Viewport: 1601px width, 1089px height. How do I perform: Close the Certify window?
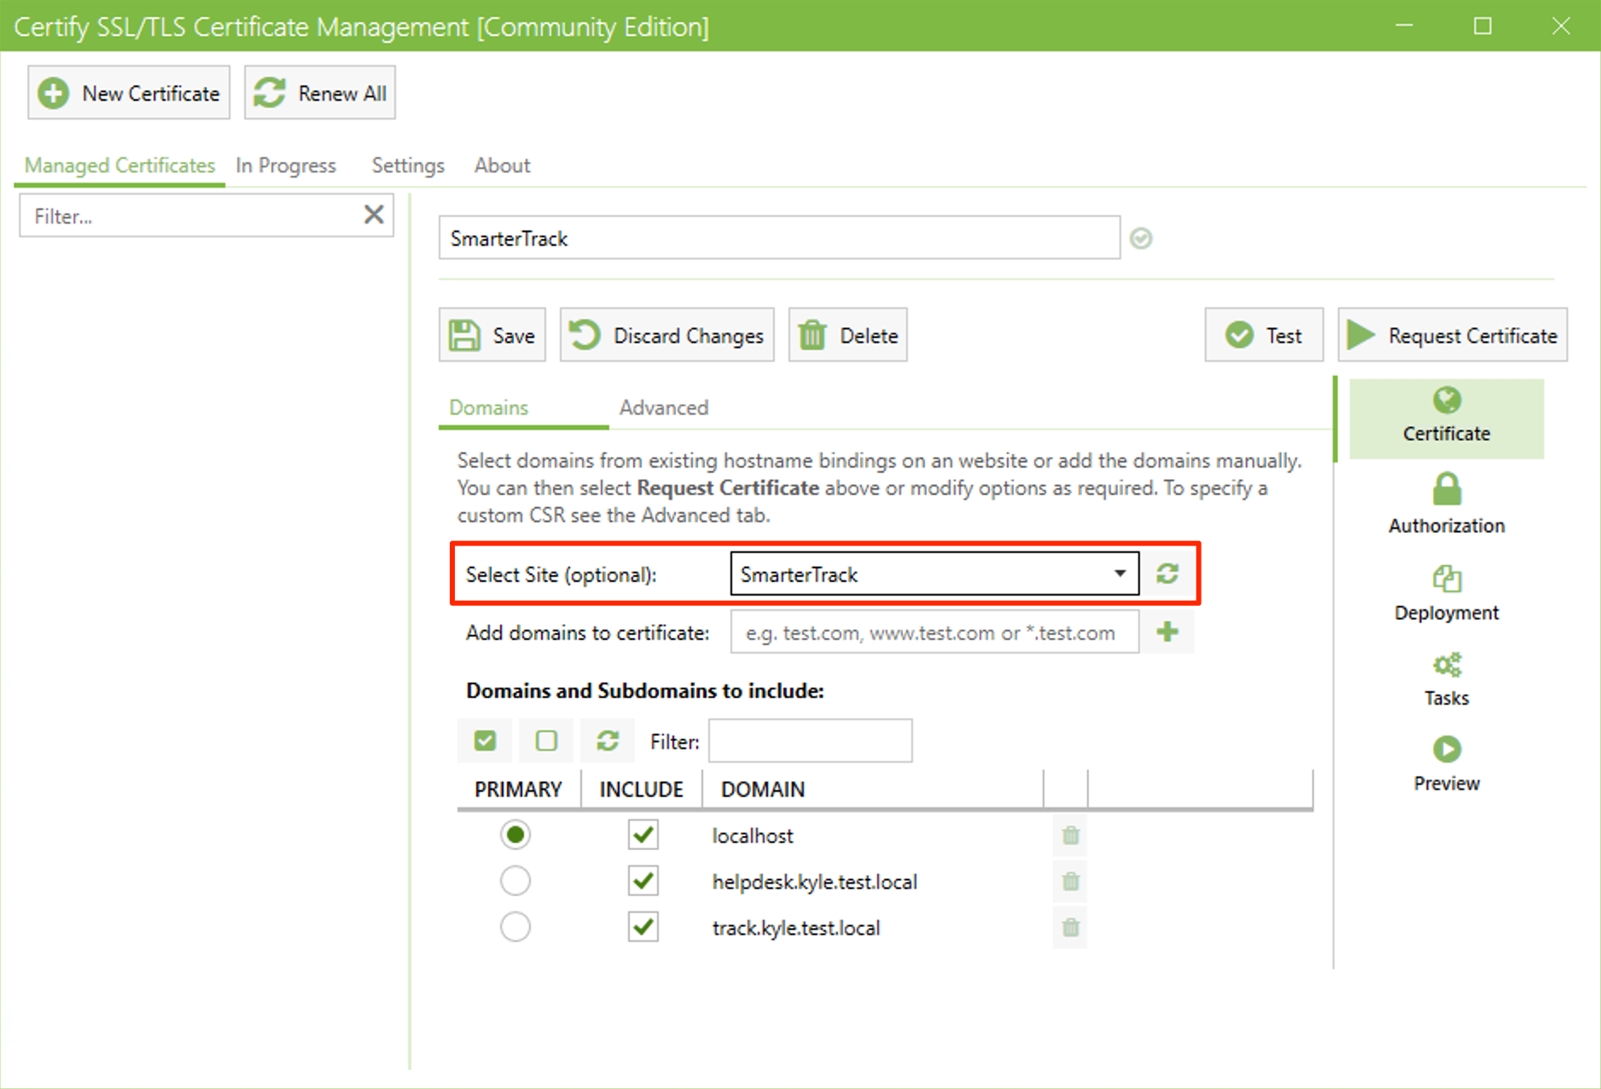pos(1561,26)
